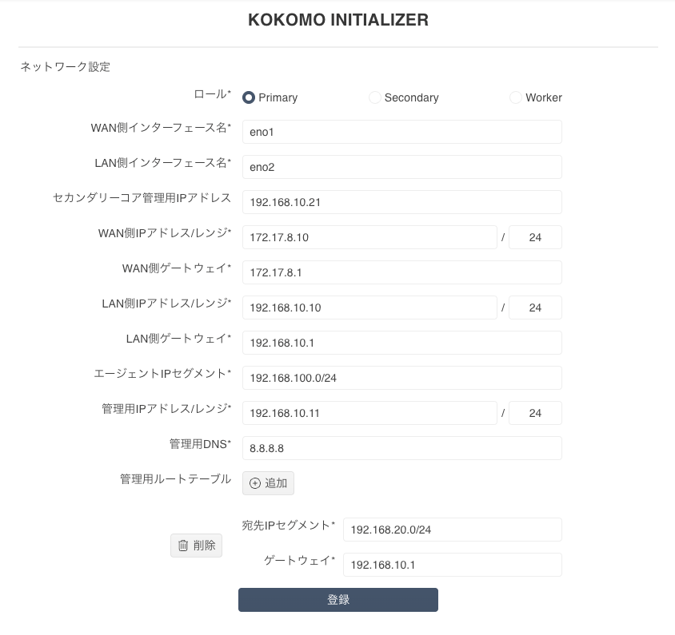
Task: Click the LAN interface name field eno2
Action: click(402, 167)
